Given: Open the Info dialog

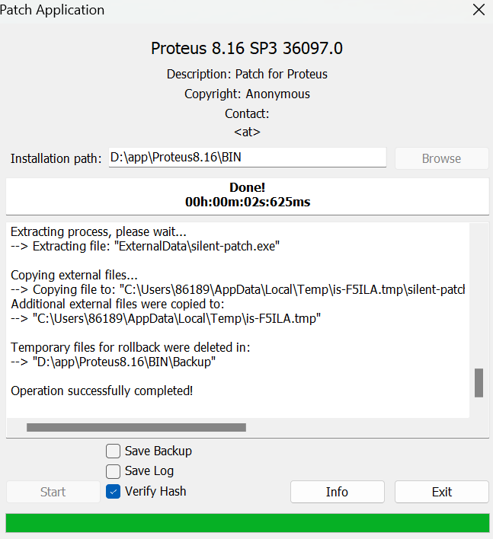Looking at the screenshot, I should 337,492.
